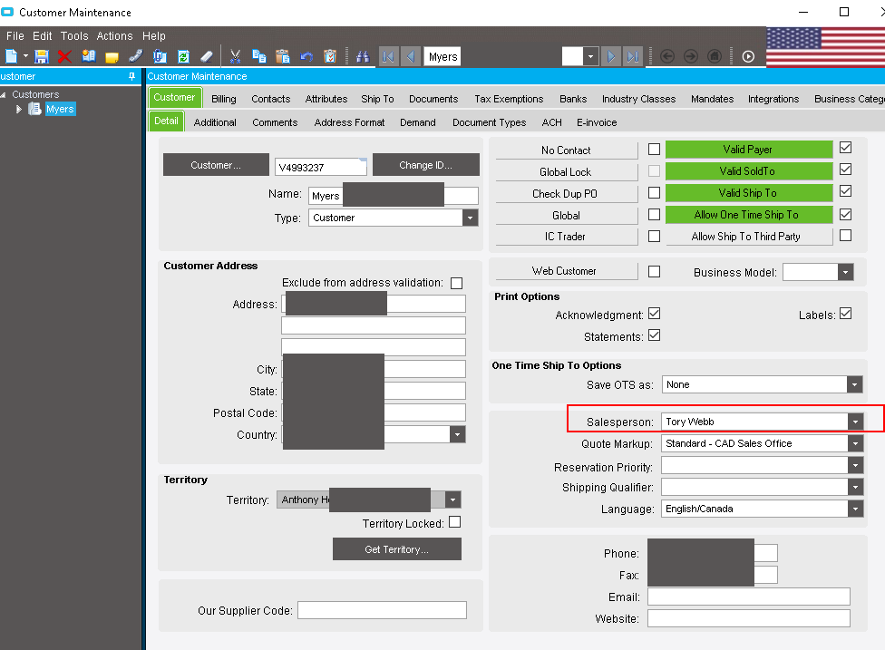Click the Save disk icon in toolbar
Viewport: 885px width, 650px height.
(42, 56)
